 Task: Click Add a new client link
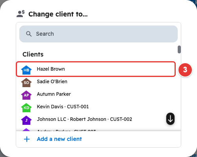pos(59,139)
